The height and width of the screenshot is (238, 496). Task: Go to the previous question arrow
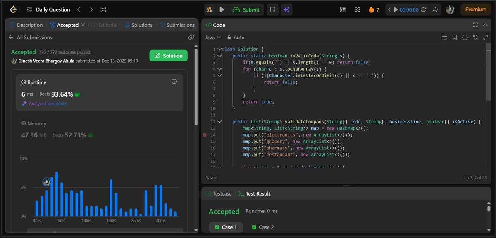79,9
